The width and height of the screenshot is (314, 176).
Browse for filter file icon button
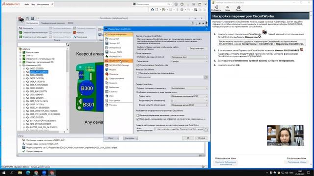206,77
